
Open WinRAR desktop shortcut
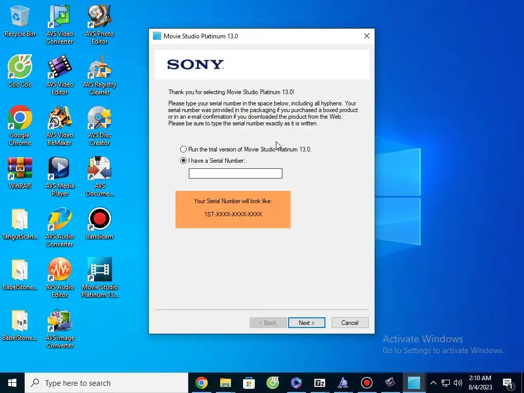coord(20,173)
